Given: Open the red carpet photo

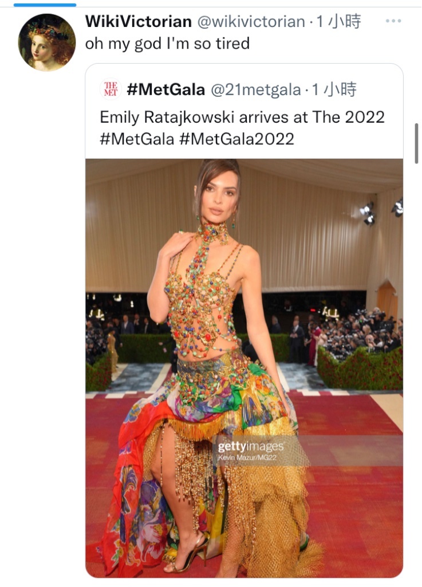Looking at the screenshot, I should pos(244,368).
